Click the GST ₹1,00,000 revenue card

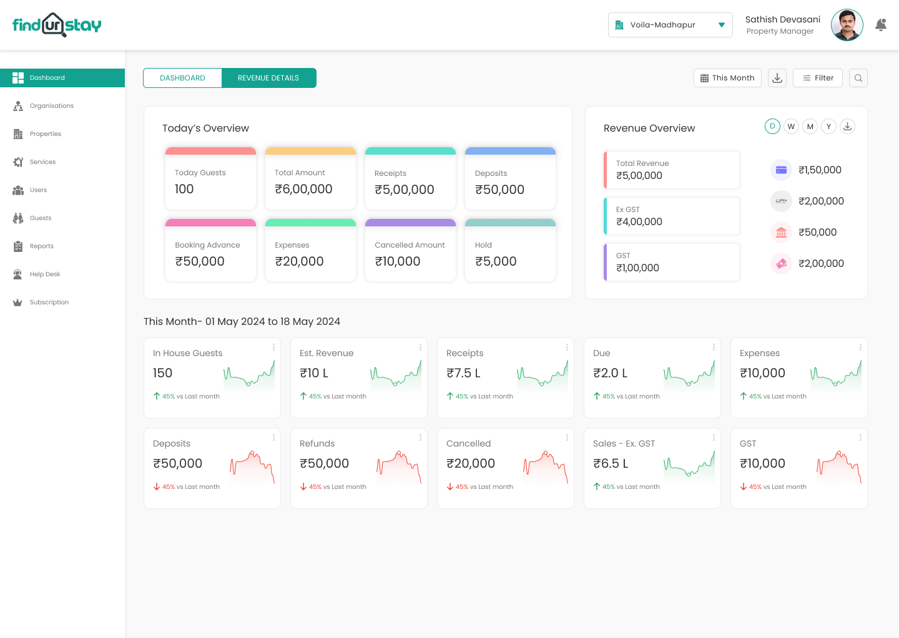(672, 262)
